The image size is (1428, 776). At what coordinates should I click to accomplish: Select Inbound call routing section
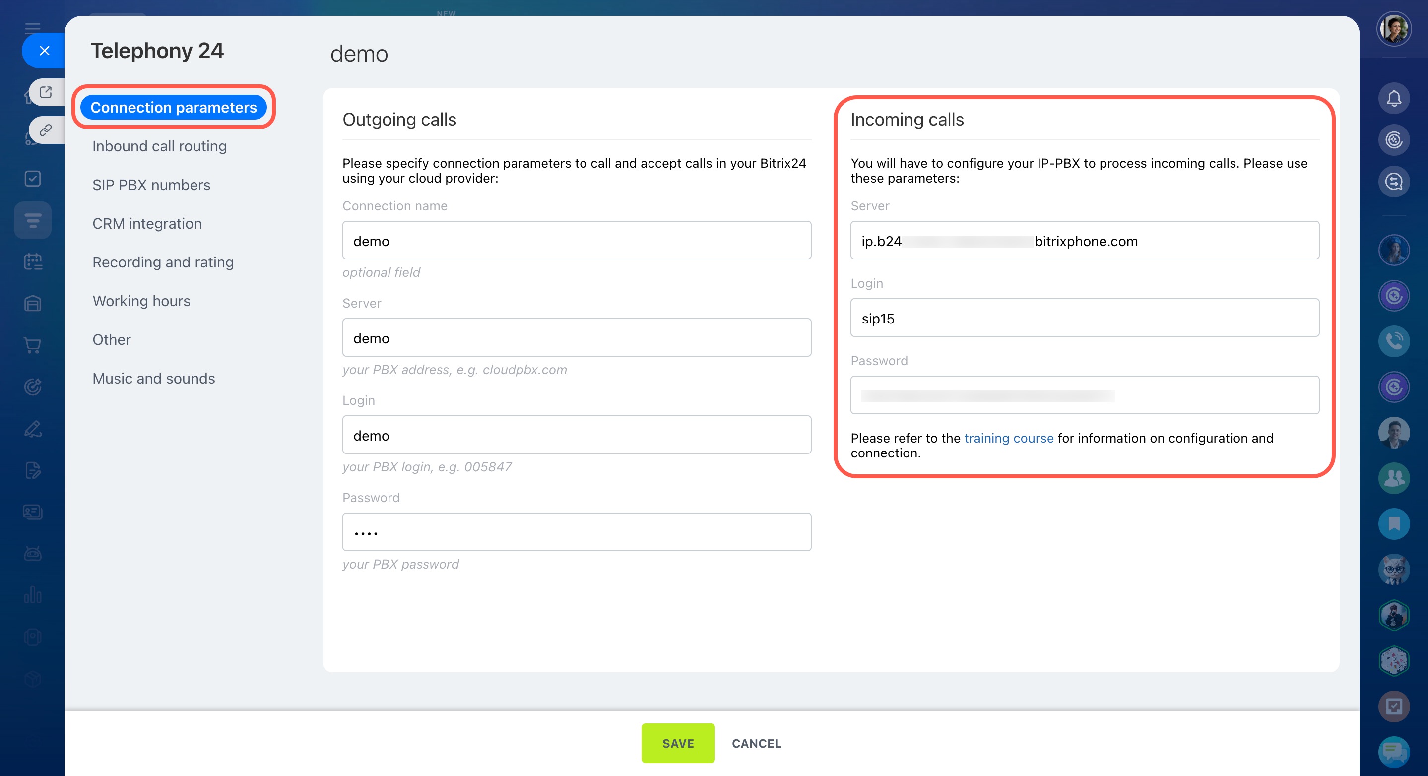tap(160, 146)
